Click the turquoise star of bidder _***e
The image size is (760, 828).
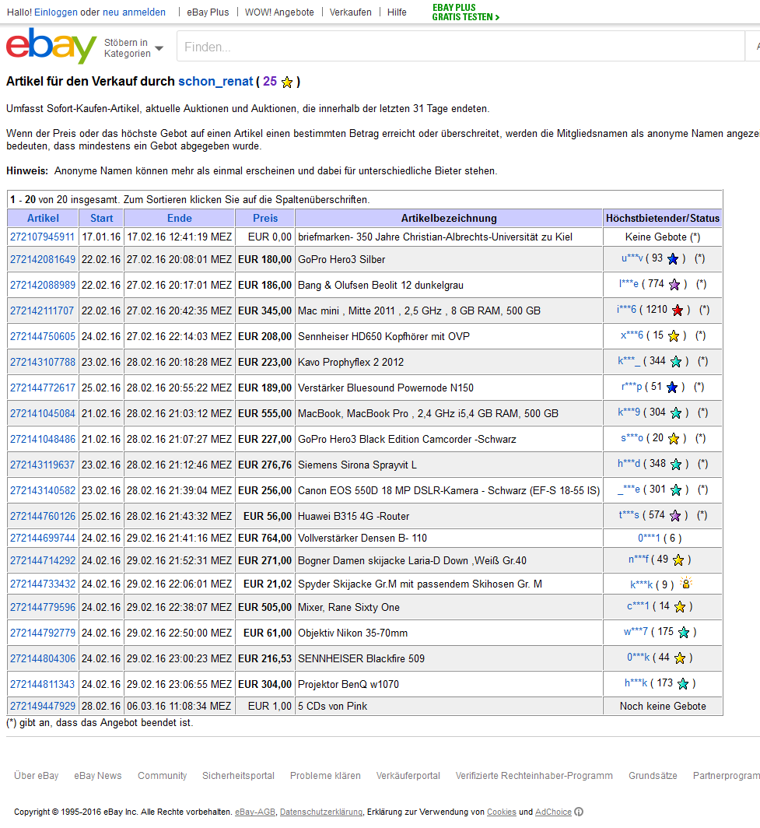tap(676, 490)
